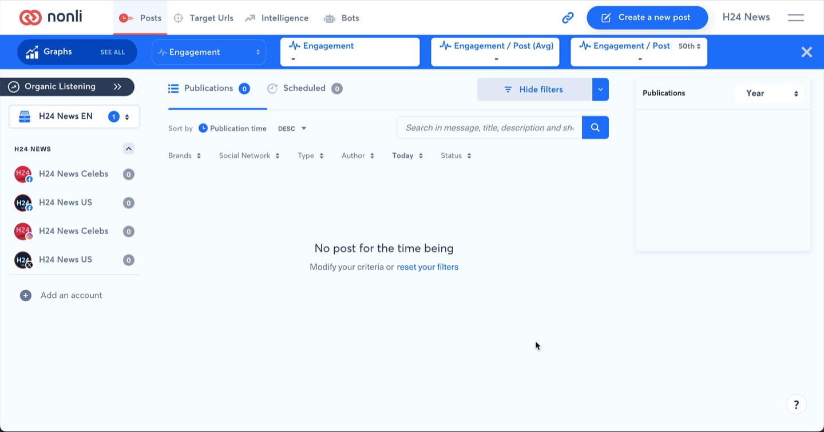Viewport: 824px width, 432px height.
Task: Switch to the Scheduled tab
Action: pos(305,89)
